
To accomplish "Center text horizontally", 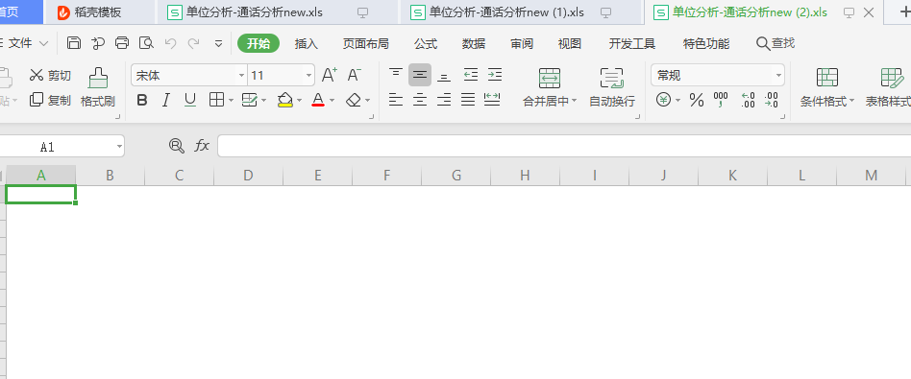I will tap(420, 100).
